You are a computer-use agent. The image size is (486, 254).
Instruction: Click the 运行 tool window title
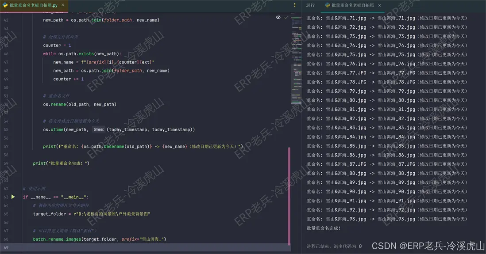click(x=310, y=5)
